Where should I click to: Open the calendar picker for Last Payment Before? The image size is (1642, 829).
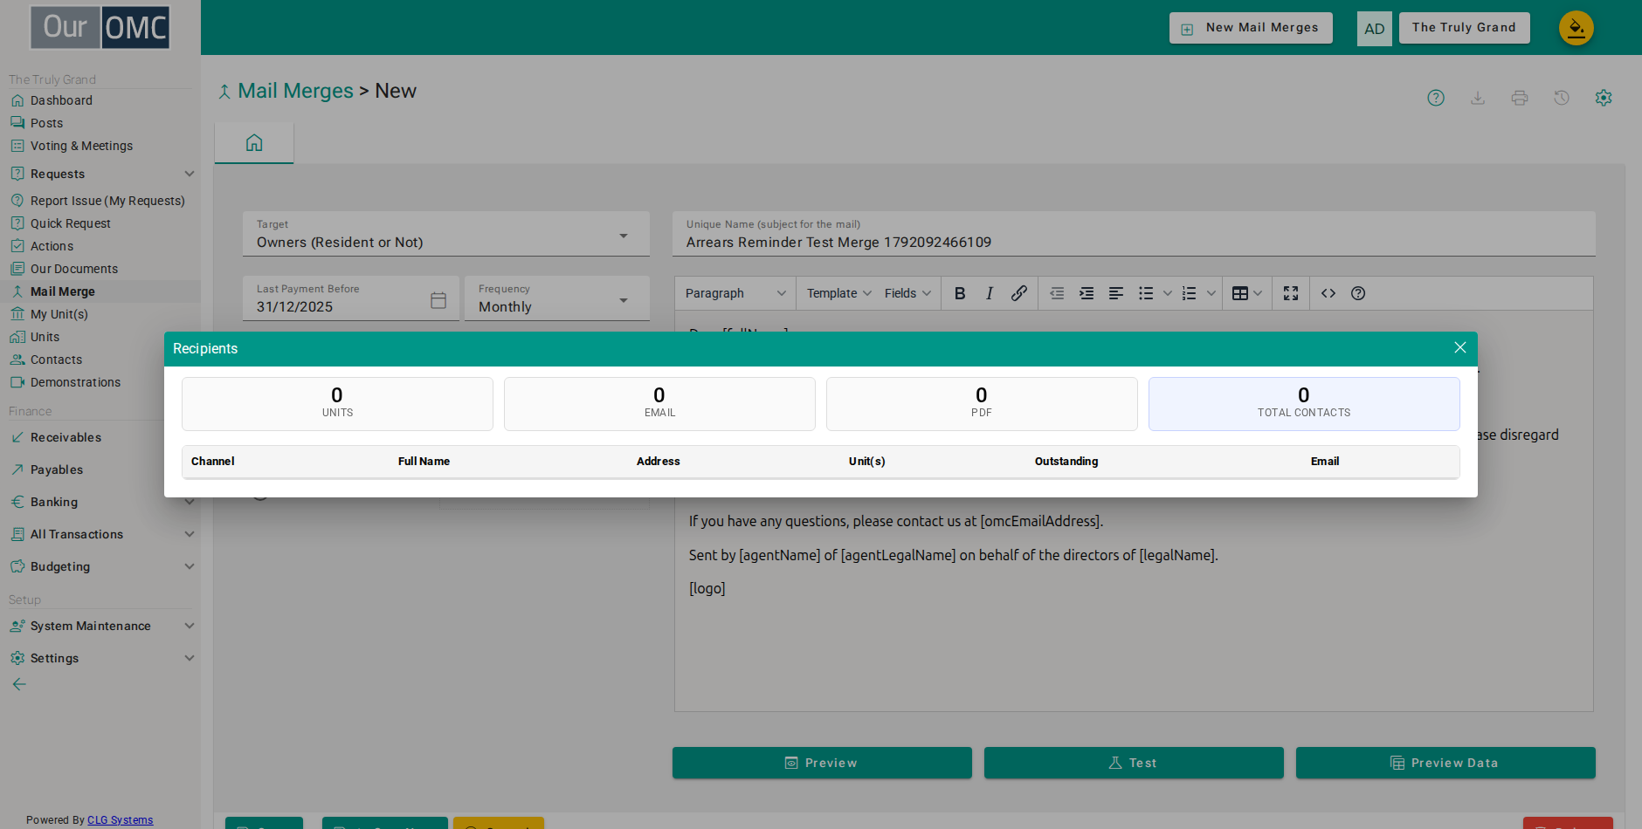click(x=438, y=300)
